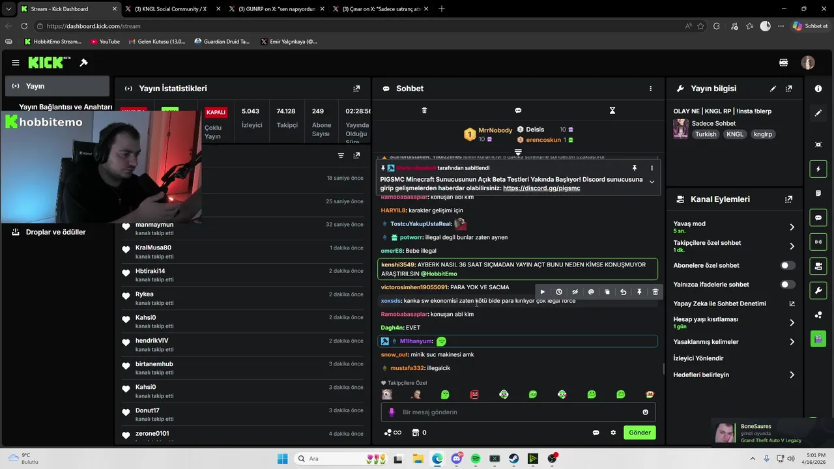This screenshot has width=834, height=469.
Task: Copy message using the message toolbar copy icon
Action: coord(607,292)
